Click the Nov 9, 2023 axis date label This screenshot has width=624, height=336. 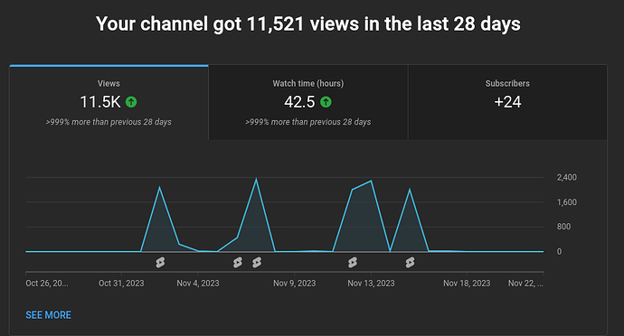coord(295,283)
